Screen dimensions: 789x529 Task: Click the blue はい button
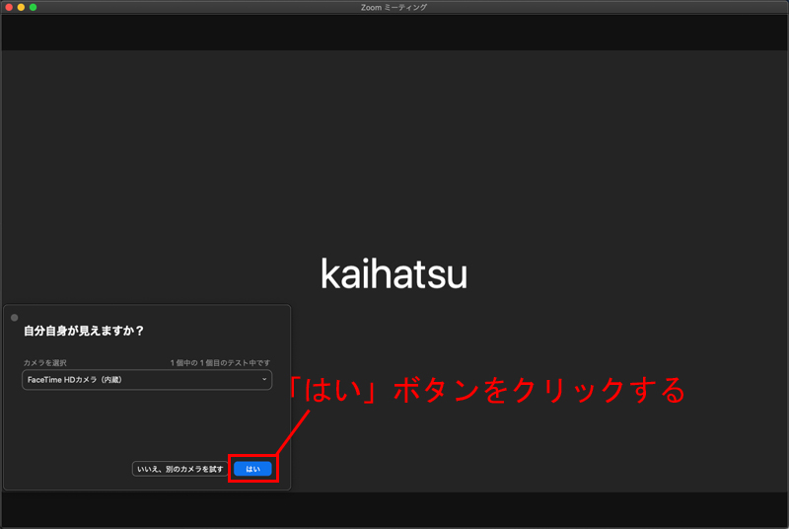point(252,469)
